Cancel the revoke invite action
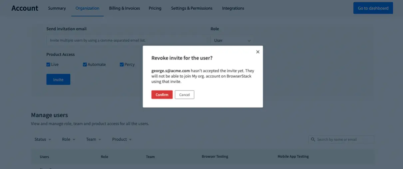Image resolution: width=403 pixels, height=169 pixels. coord(184,95)
